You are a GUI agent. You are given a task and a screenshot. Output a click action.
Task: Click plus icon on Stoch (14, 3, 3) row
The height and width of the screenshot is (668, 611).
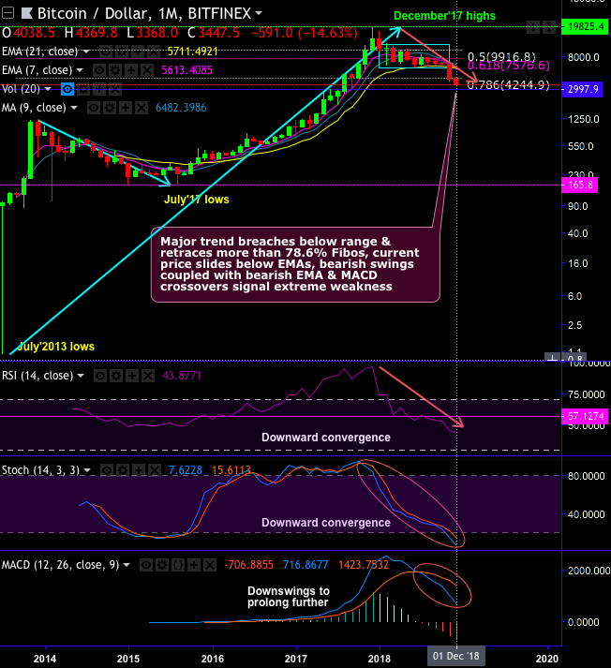click(x=139, y=470)
